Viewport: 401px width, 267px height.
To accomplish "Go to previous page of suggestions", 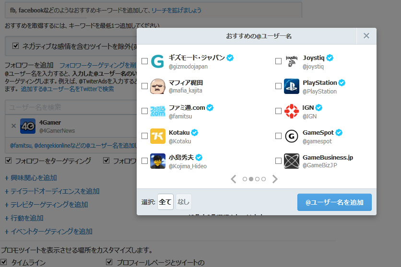I will [233, 179].
